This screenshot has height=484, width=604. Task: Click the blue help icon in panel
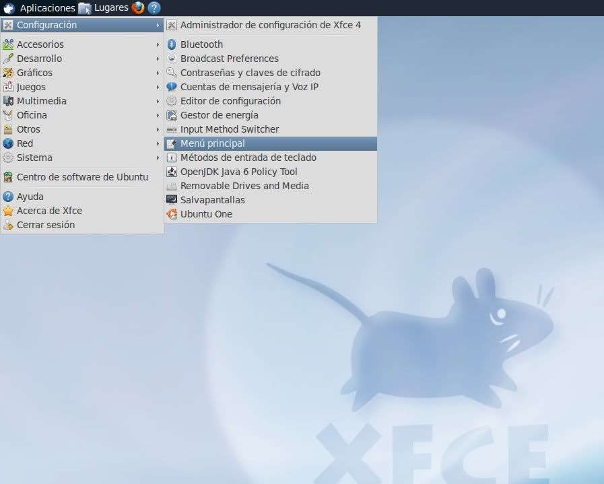tap(154, 7)
